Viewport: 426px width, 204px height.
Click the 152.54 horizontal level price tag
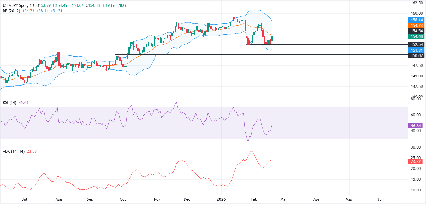[416, 45]
